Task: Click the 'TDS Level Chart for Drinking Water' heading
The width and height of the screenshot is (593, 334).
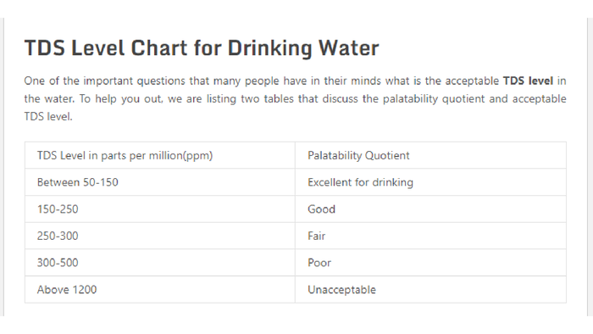Action: [x=202, y=48]
